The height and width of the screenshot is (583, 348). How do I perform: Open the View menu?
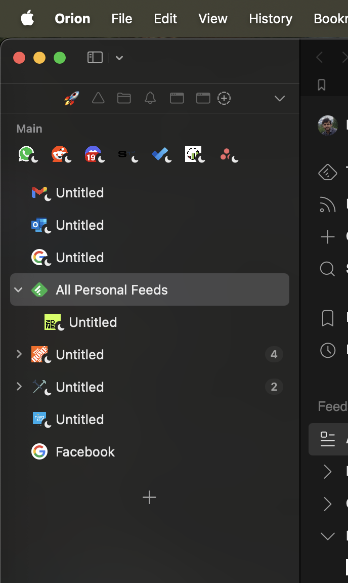click(213, 19)
